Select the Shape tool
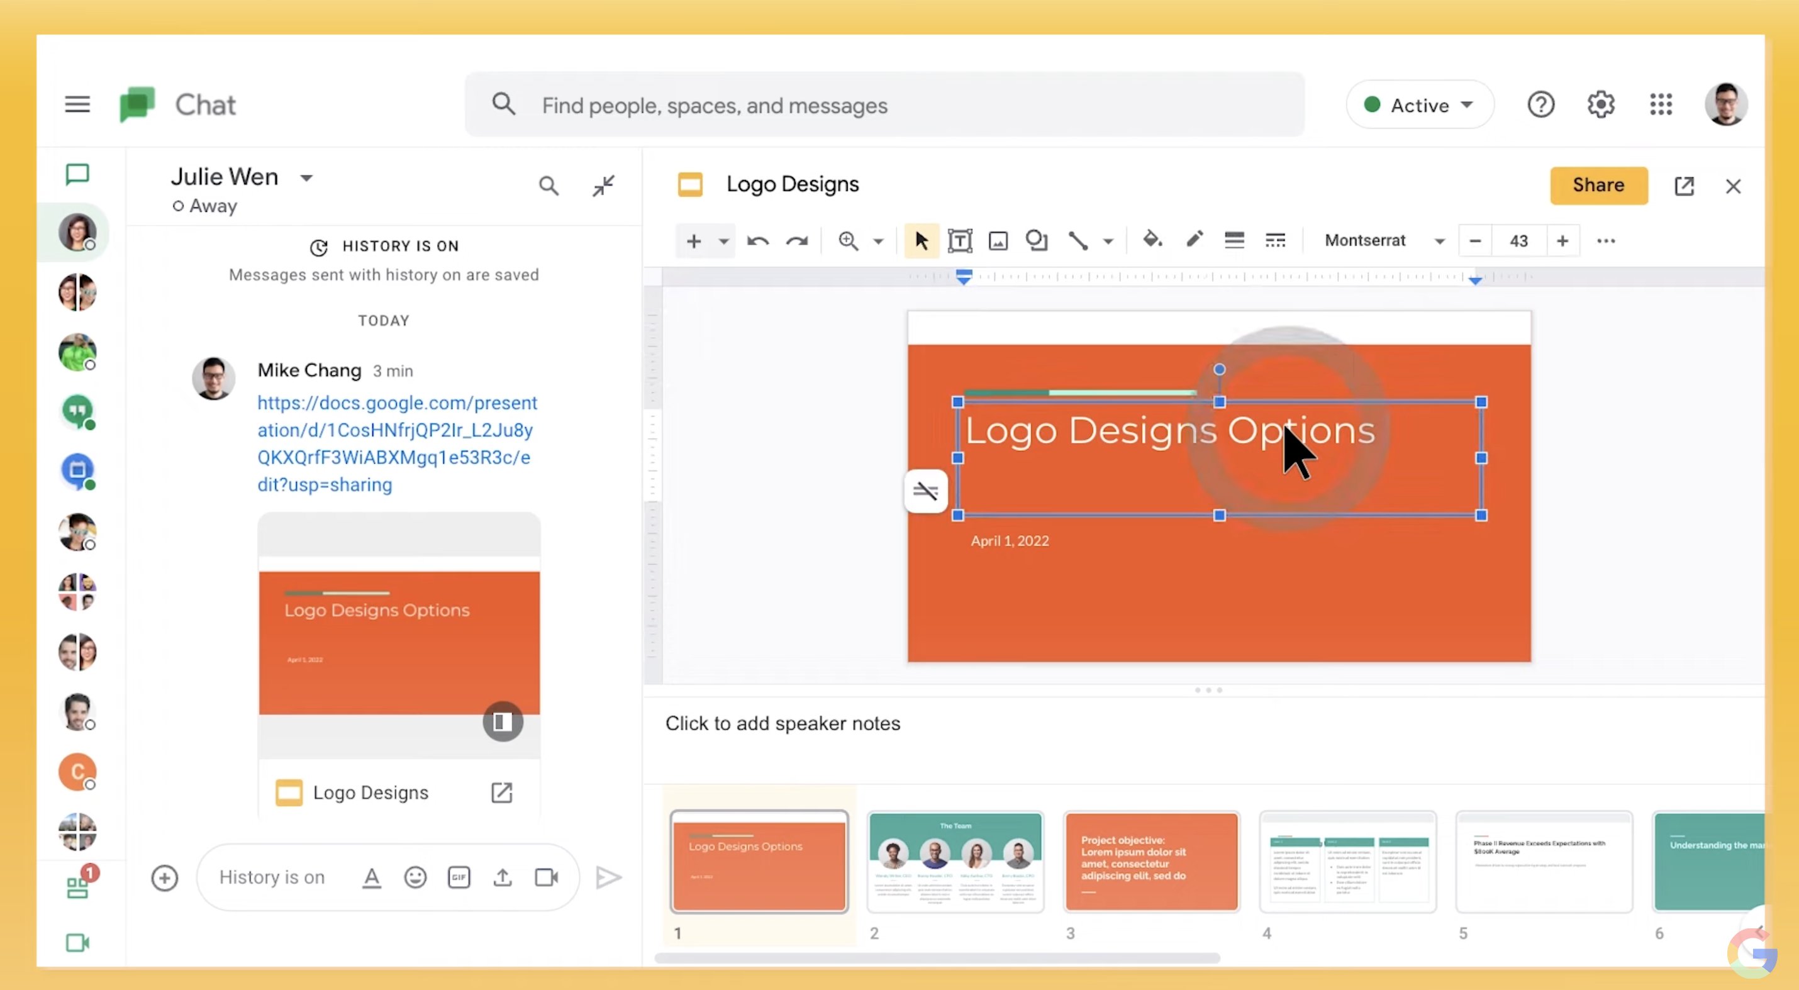 [1037, 240]
